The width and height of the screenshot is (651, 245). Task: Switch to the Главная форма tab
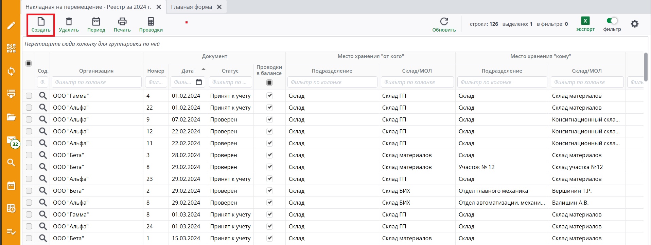191,7
